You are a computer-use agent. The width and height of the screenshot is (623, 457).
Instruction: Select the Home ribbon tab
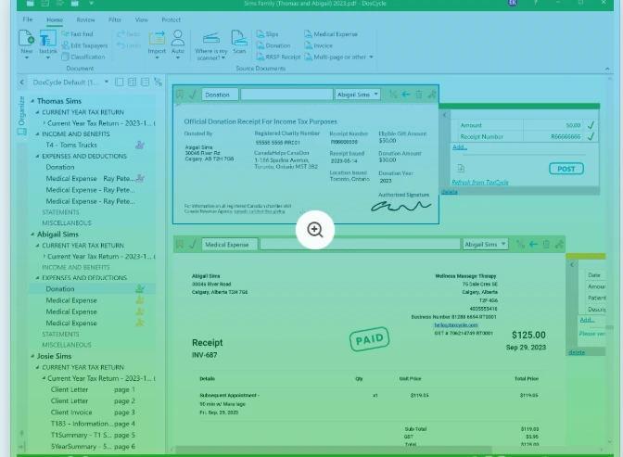click(x=55, y=19)
